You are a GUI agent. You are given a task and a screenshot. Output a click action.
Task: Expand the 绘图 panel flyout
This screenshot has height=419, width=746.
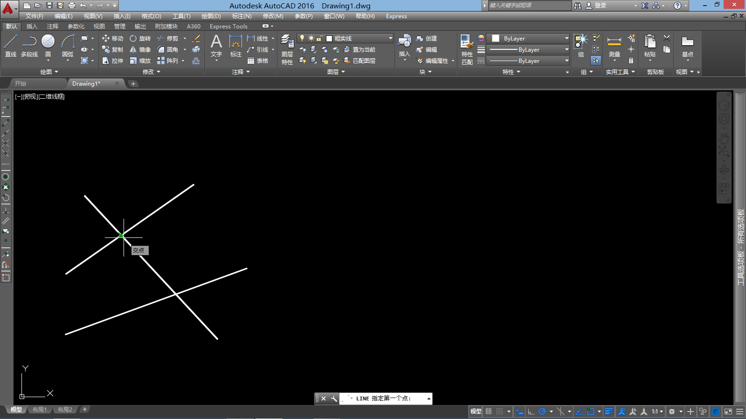(x=49, y=72)
